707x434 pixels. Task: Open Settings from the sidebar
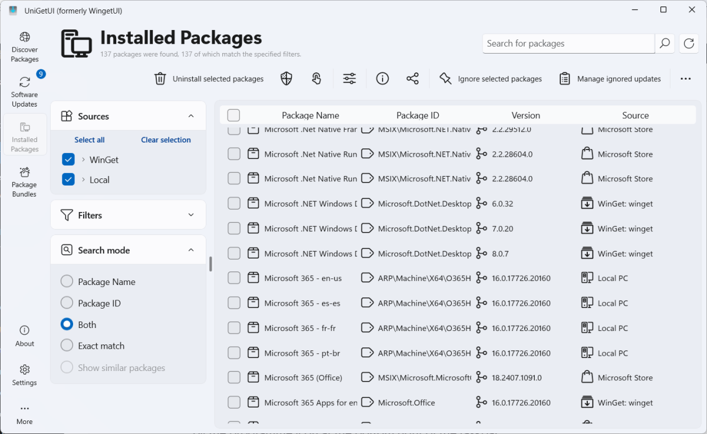[24, 376]
